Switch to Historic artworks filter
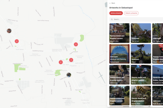Image resolution: width=163 pixels, height=108 pixels. pyautogui.click(x=131, y=13)
